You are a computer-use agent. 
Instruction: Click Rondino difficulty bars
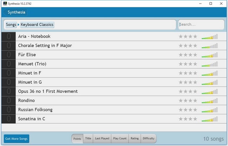coord(210,100)
